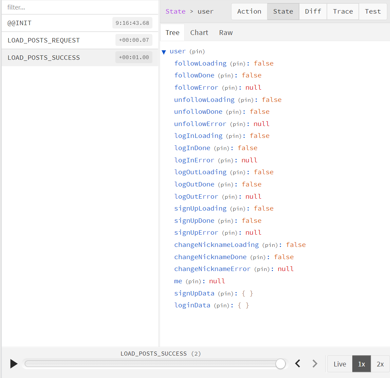Set playback speed to 1x

[x=361, y=364]
